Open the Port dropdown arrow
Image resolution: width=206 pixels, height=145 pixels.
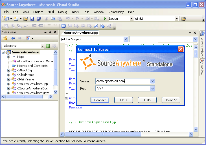152,89
